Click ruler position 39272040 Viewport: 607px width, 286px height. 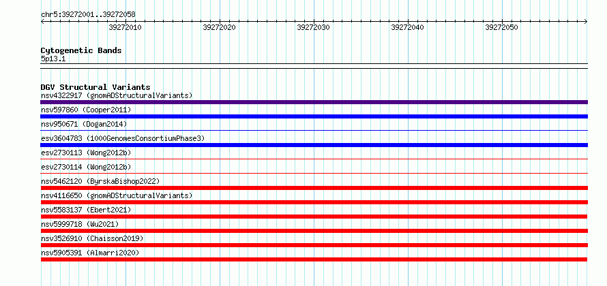point(408,27)
